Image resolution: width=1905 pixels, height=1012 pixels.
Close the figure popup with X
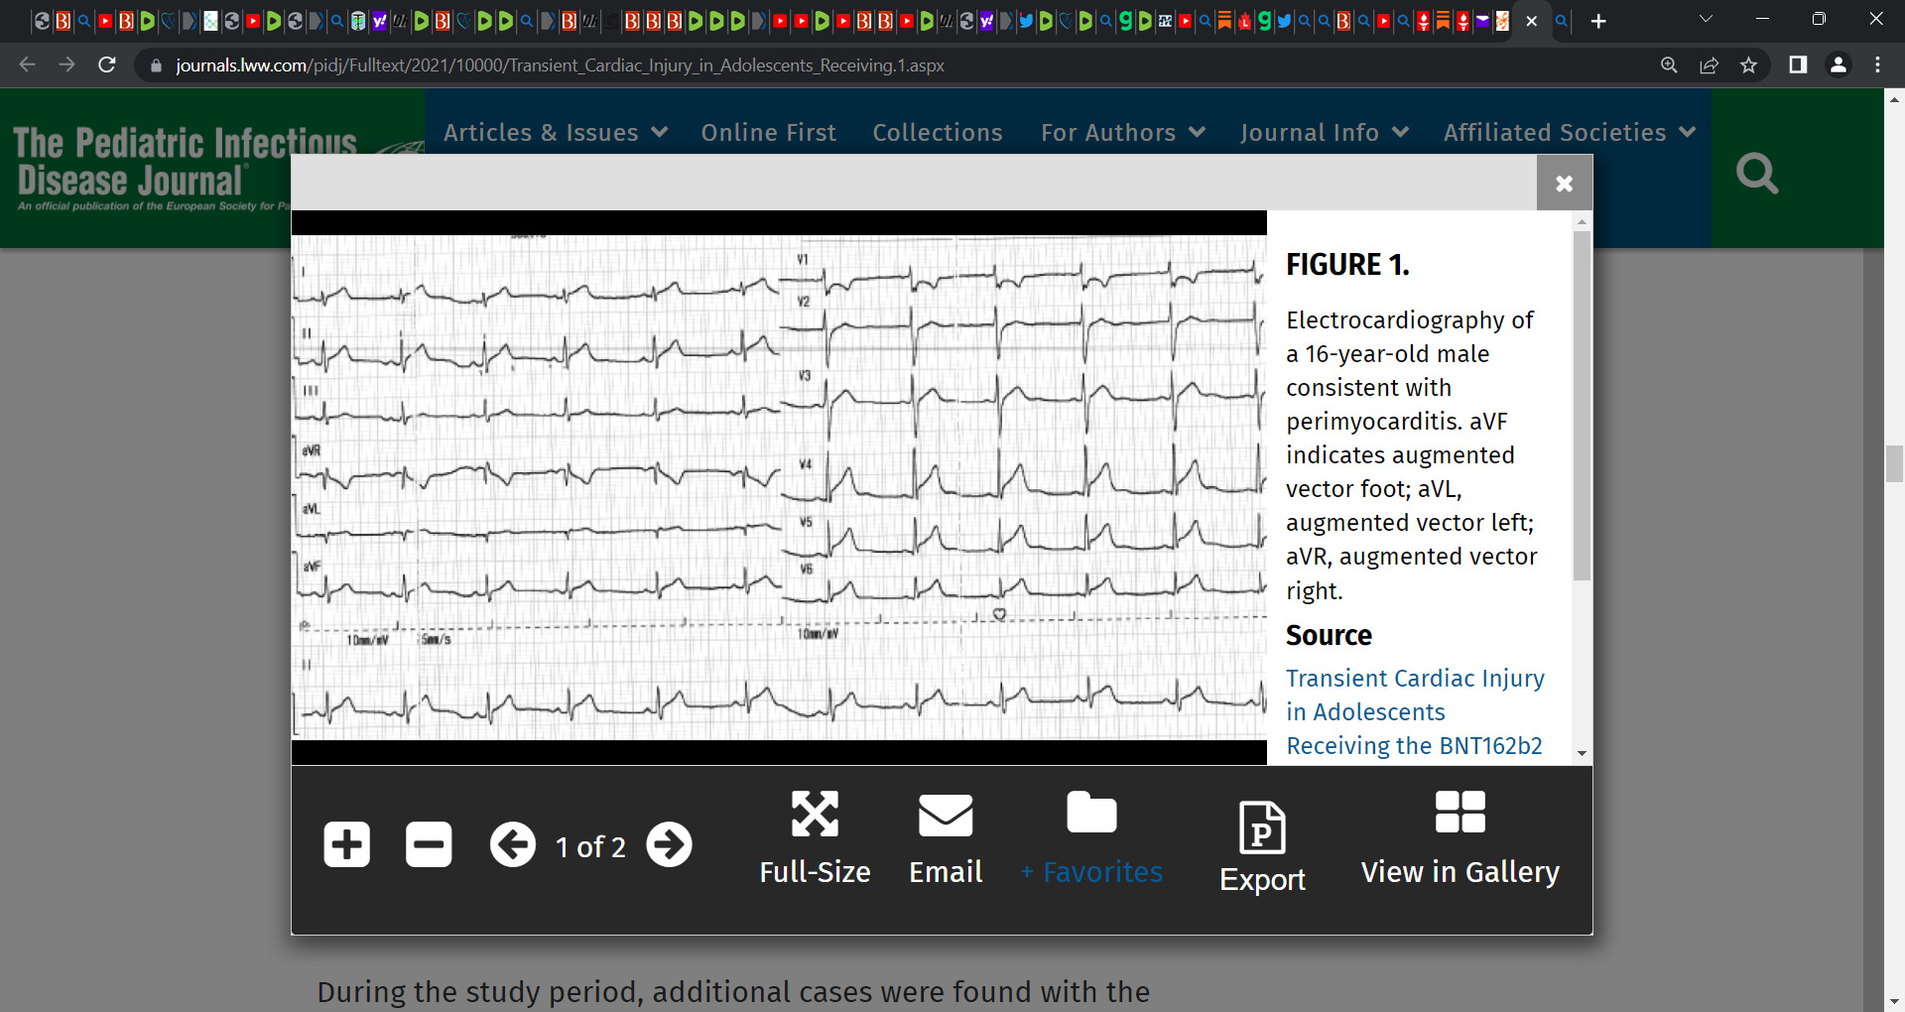pyautogui.click(x=1565, y=184)
